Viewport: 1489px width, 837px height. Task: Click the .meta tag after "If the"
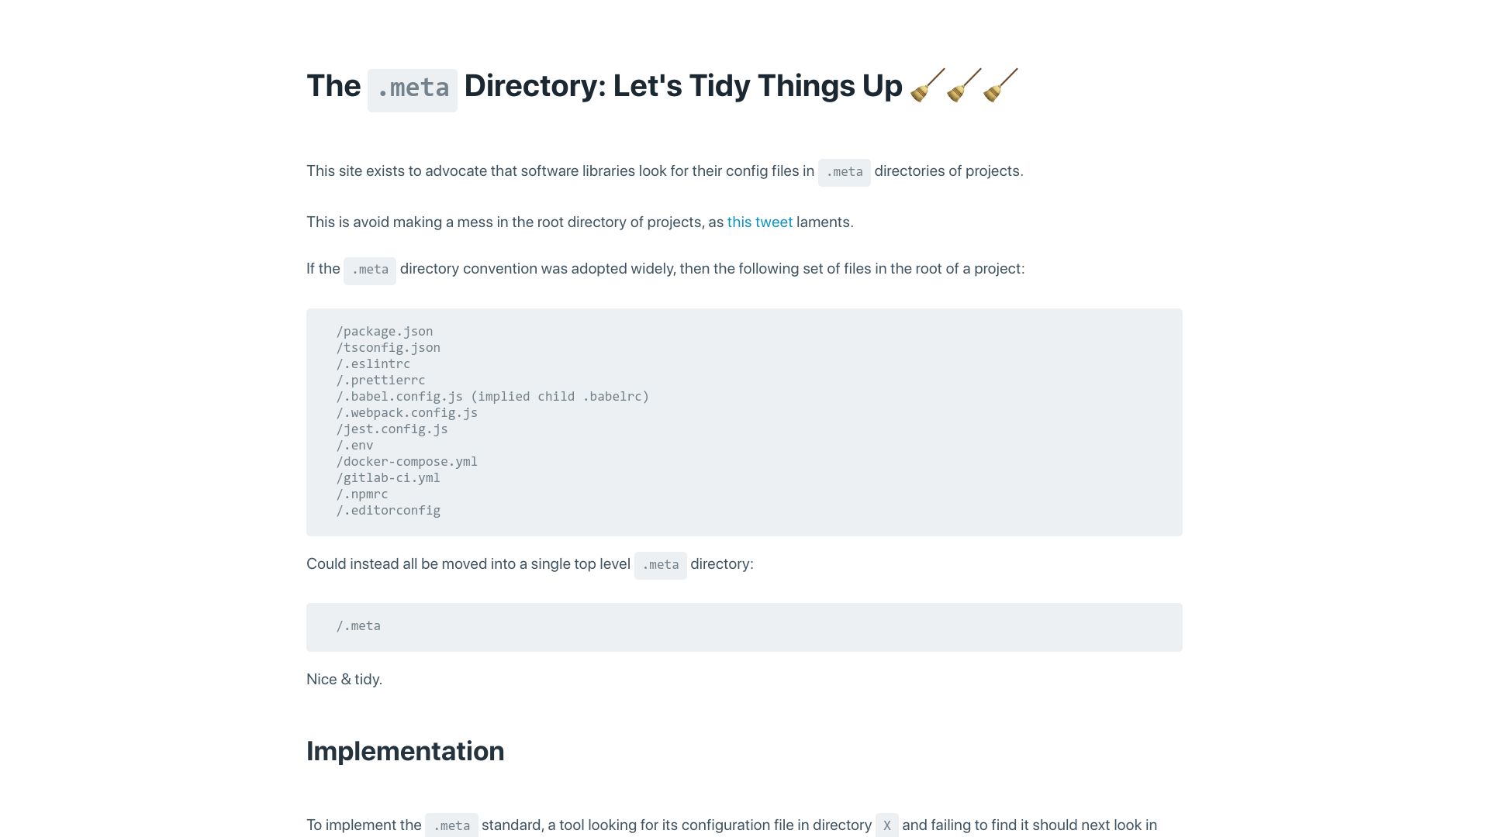pos(370,270)
